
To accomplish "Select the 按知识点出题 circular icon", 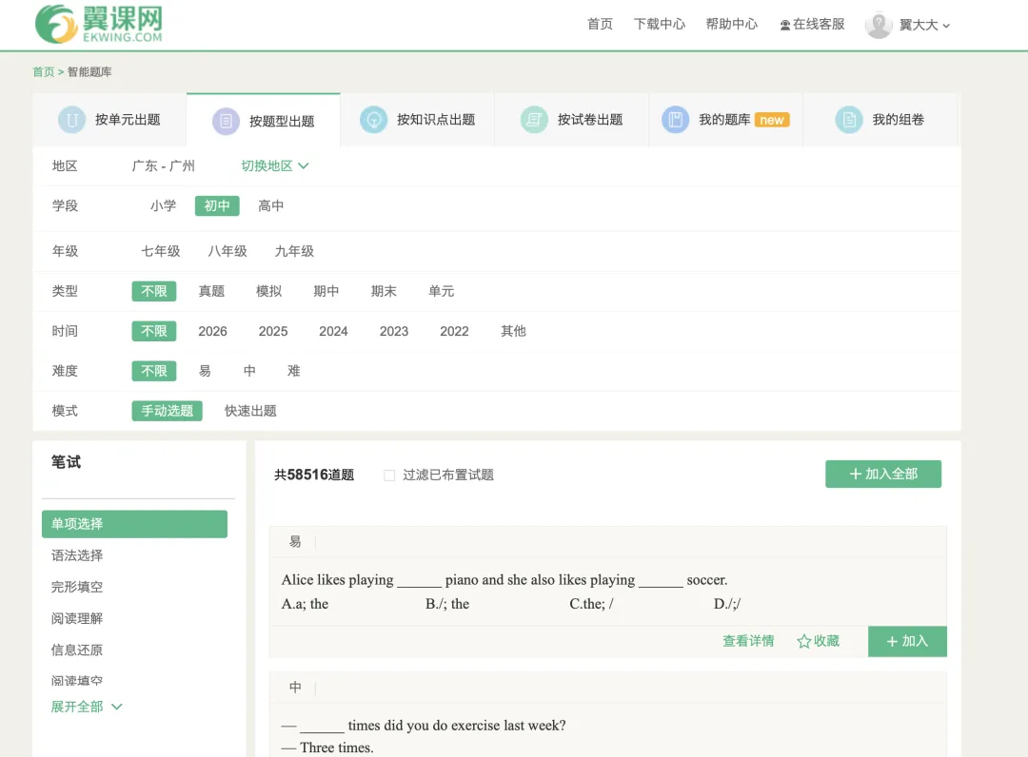I will tap(373, 120).
